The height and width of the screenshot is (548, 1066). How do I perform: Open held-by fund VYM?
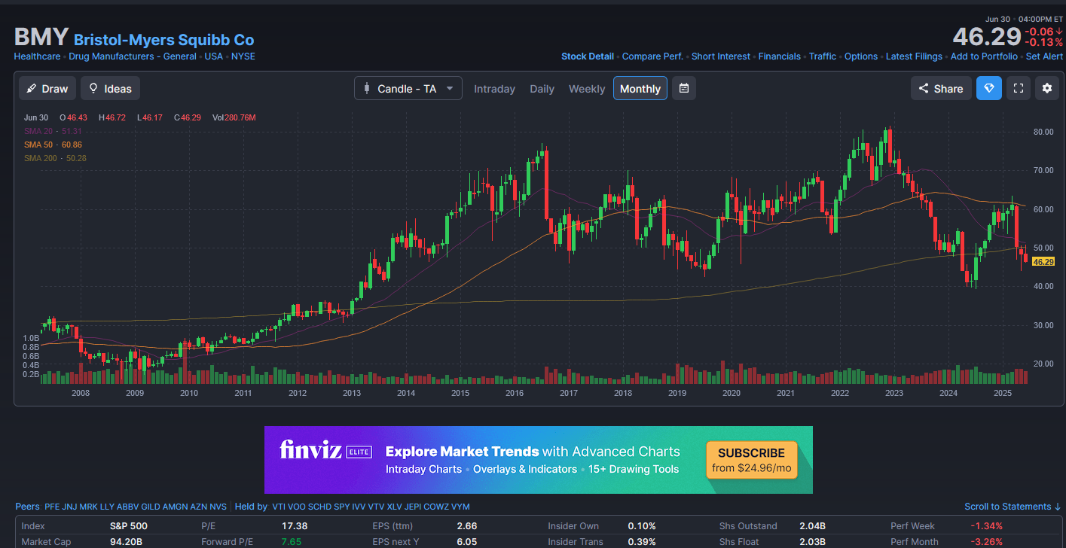click(460, 507)
